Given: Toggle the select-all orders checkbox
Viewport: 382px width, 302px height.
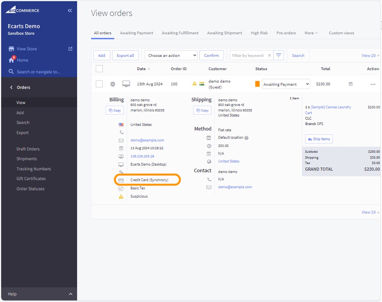Looking at the screenshot, I should coord(99,69).
